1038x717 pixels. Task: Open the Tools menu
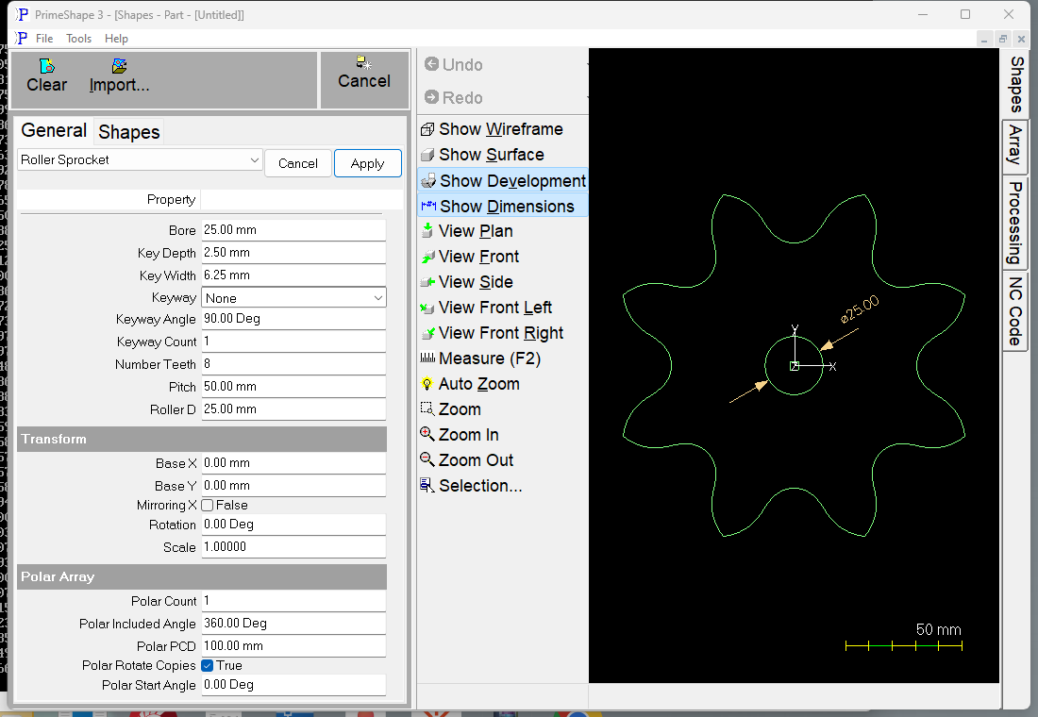click(x=78, y=39)
